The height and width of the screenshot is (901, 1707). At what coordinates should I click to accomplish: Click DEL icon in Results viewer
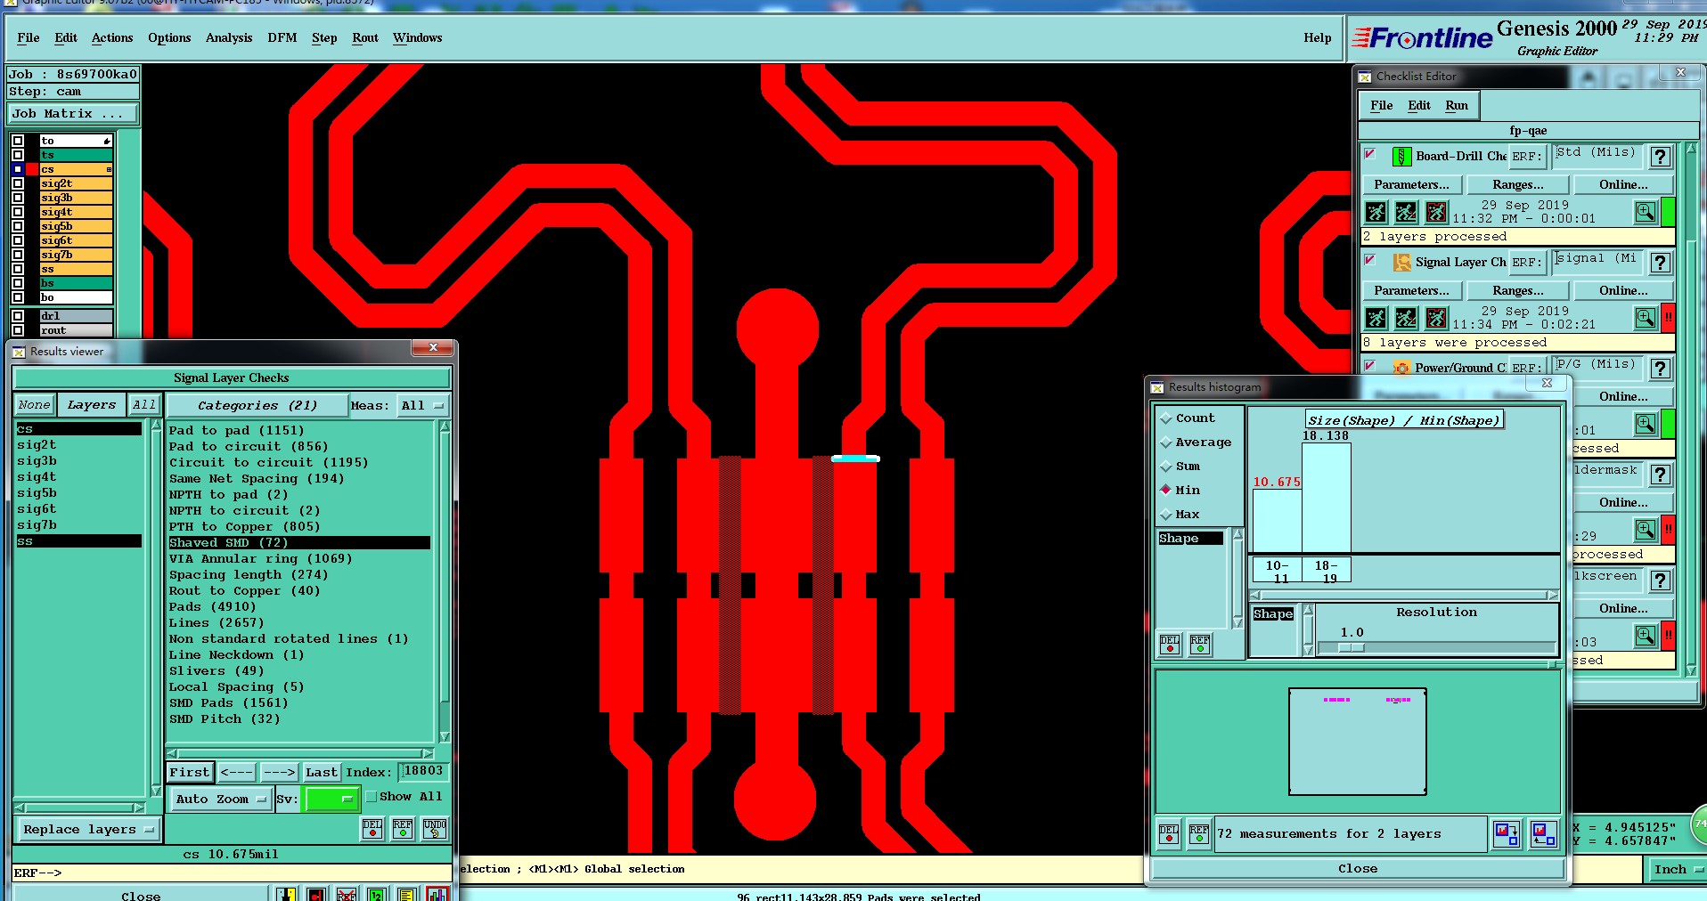pyautogui.click(x=372, y=828)
